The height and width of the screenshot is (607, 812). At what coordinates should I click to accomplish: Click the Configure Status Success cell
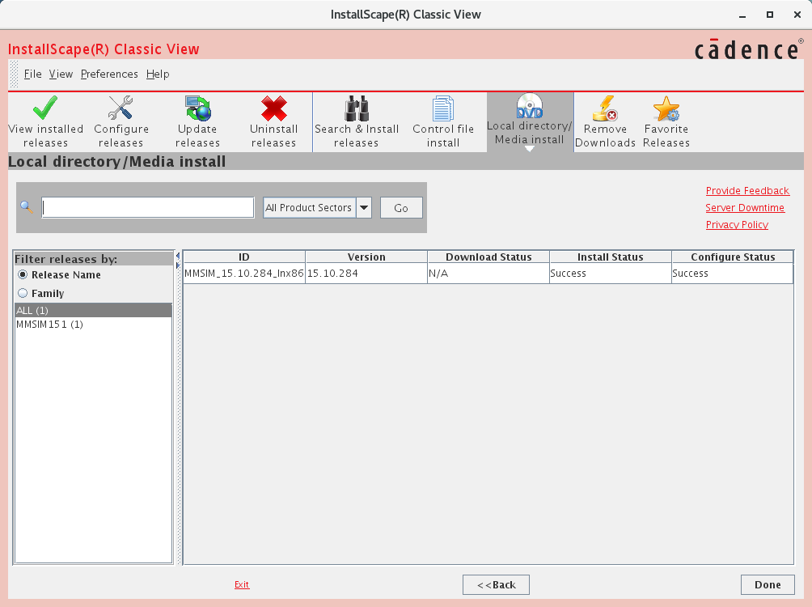coord(733,274)
